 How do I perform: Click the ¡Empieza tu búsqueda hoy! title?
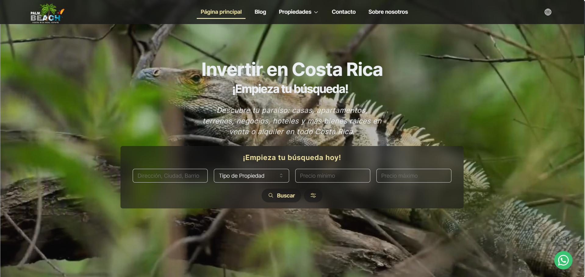point(292,158)
